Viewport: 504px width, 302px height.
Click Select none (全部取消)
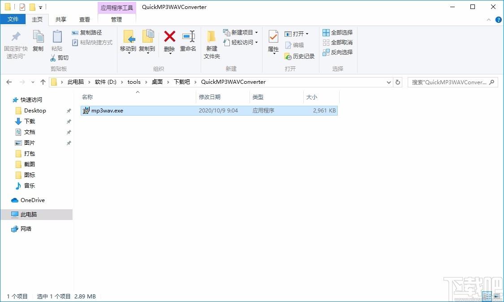pos(337,43)
